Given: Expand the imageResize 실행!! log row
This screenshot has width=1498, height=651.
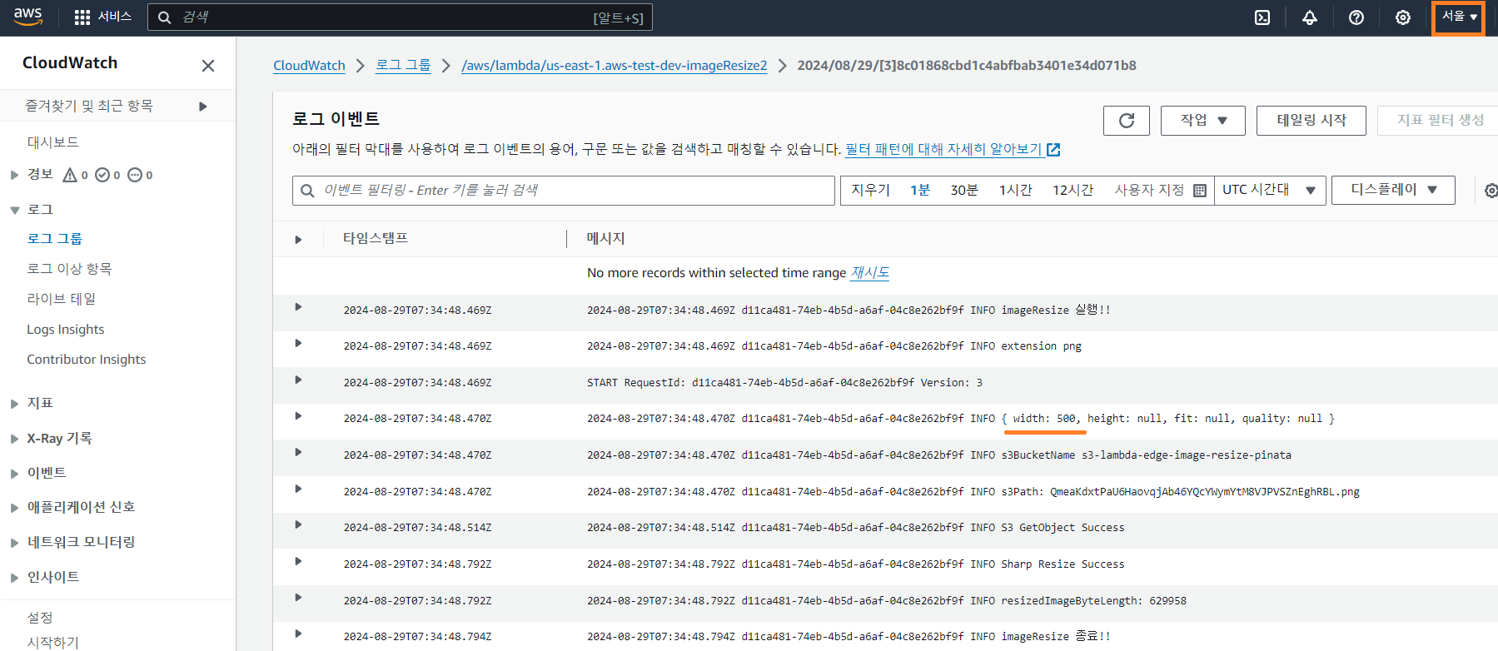Looking at the screenshot, I should pos(298,307).
